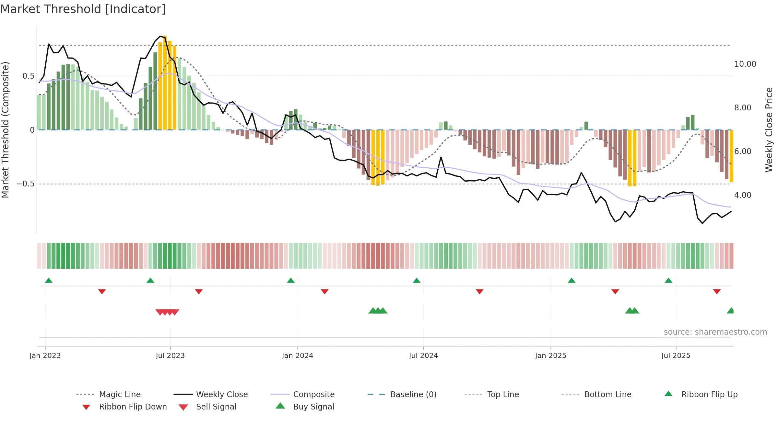Click the final buy signal marker after Jul 2025
778x437 pixels.
(730, 311)
